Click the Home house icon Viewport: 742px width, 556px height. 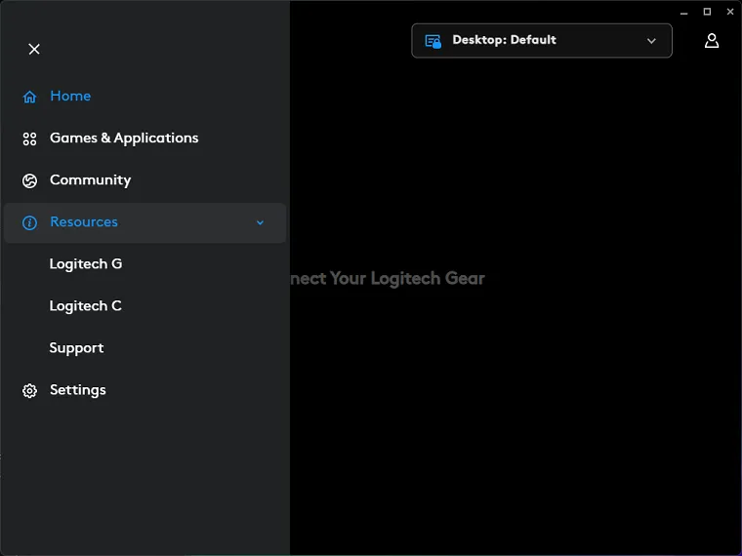[29, 97]
